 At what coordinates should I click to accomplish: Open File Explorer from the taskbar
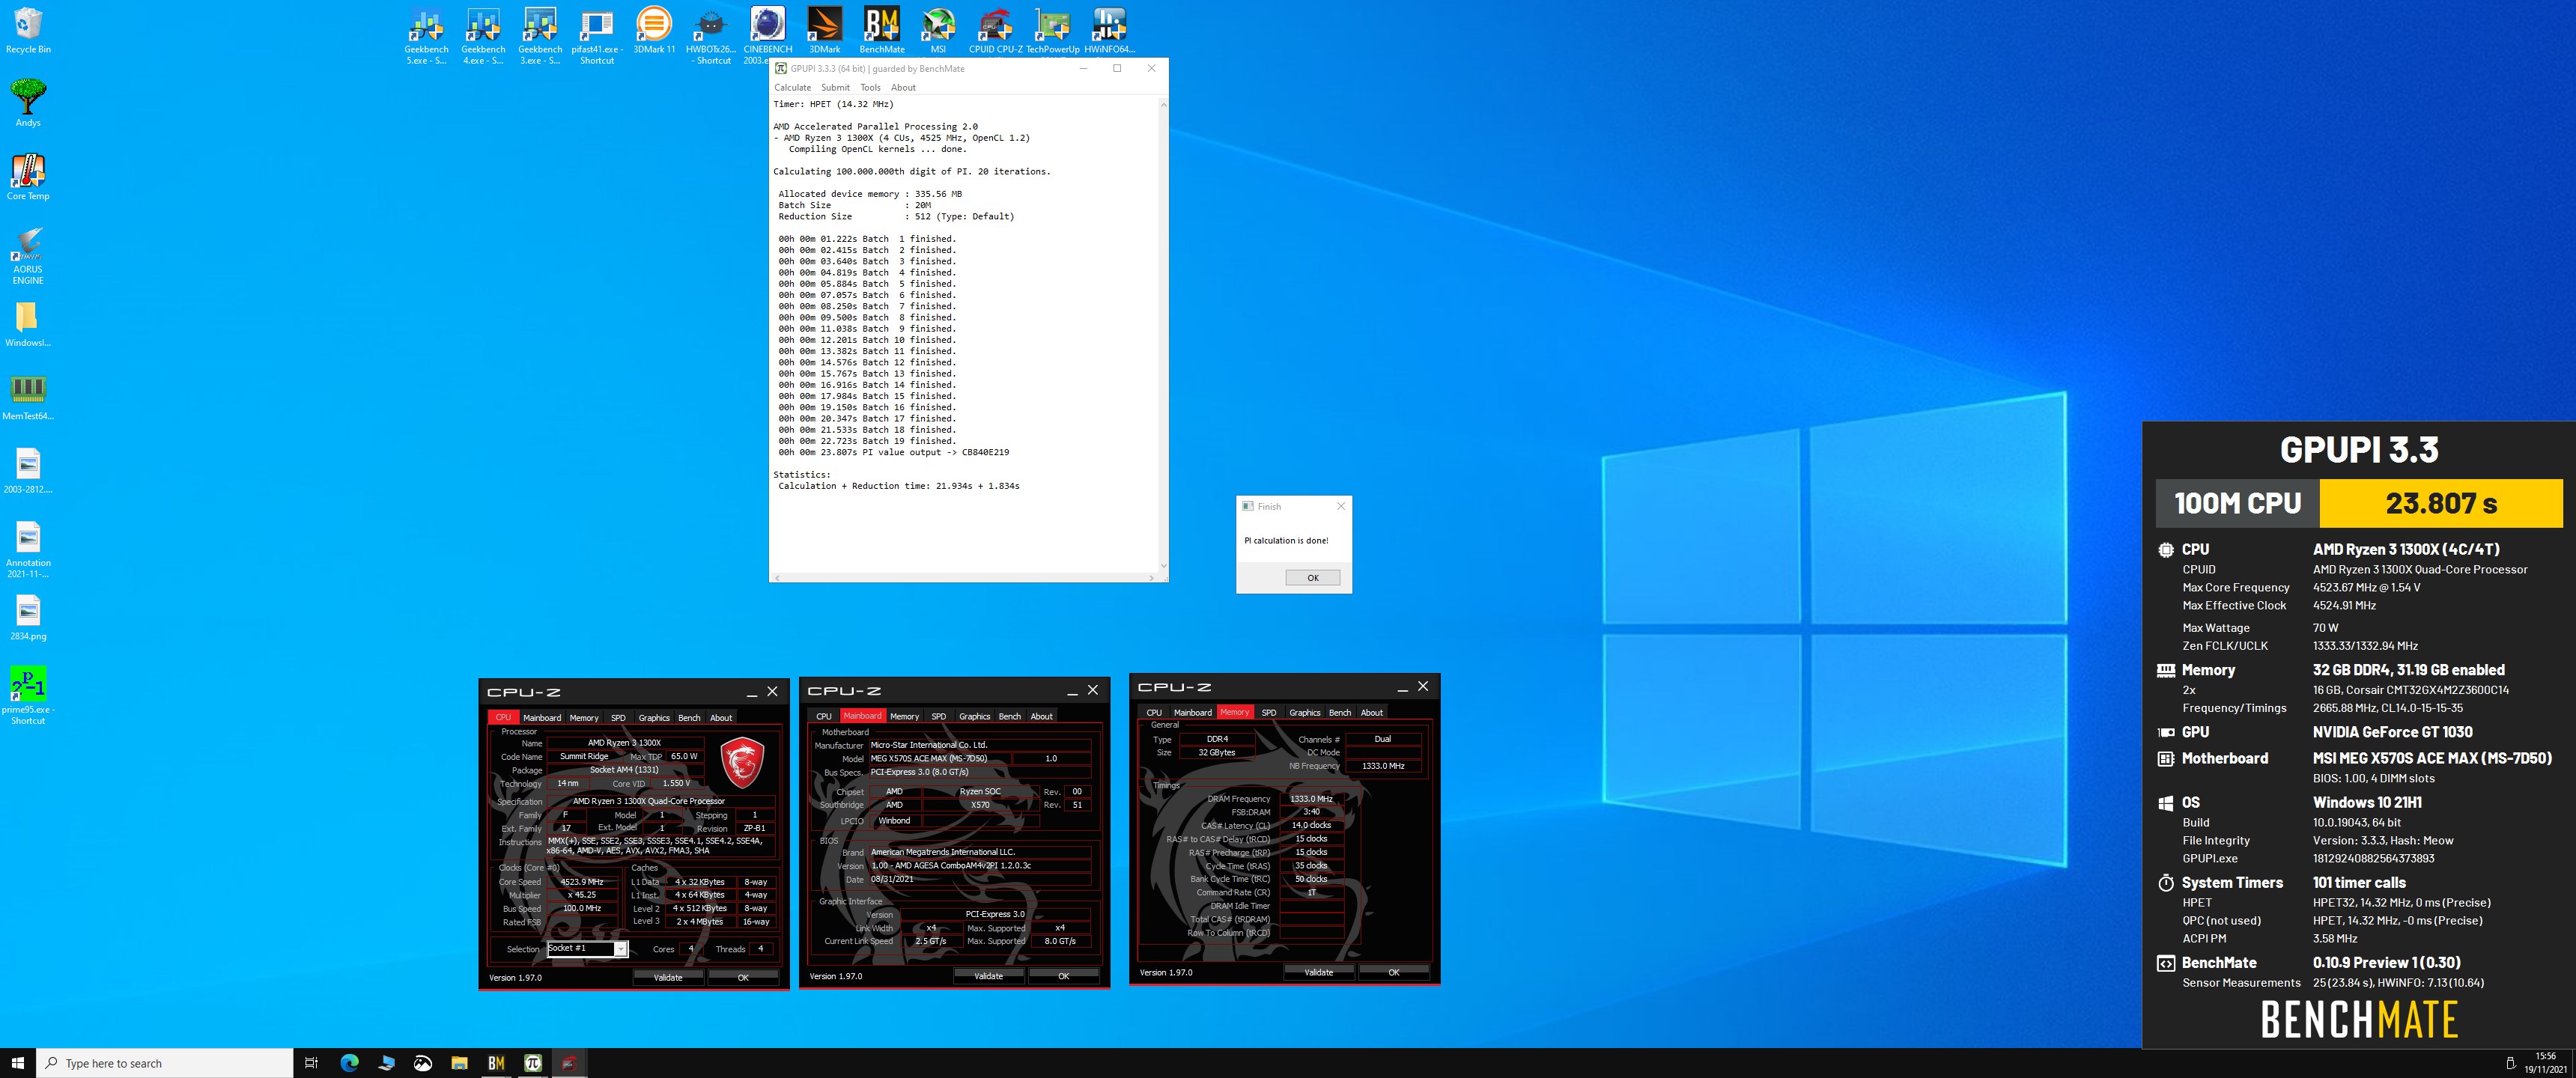[459, 1063]
